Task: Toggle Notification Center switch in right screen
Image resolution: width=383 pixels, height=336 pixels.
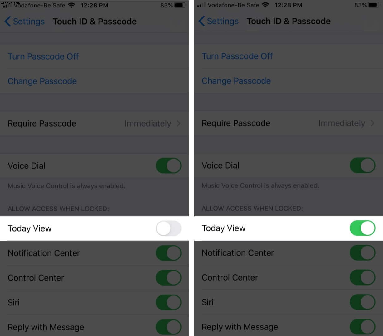Action: [362, 253]
